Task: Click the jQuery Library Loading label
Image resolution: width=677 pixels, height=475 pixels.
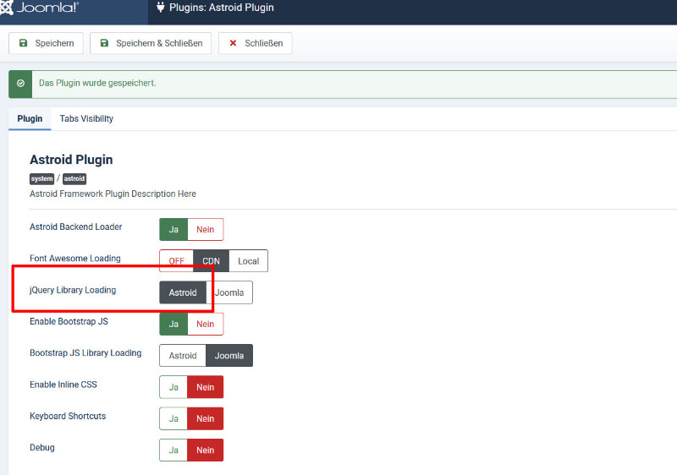Action: [73, 290]
